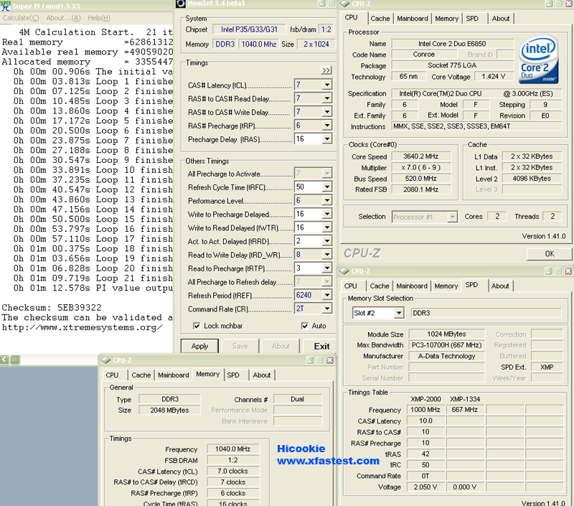This screenshot has height=506, width=574.
Task: Click the 1040.0 Mhz memory speed field
Action: click(258, 44)
